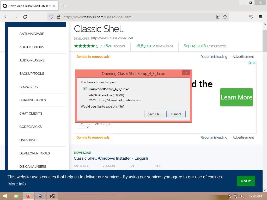Click the 1620 reviews link

(x=114, y=46)
